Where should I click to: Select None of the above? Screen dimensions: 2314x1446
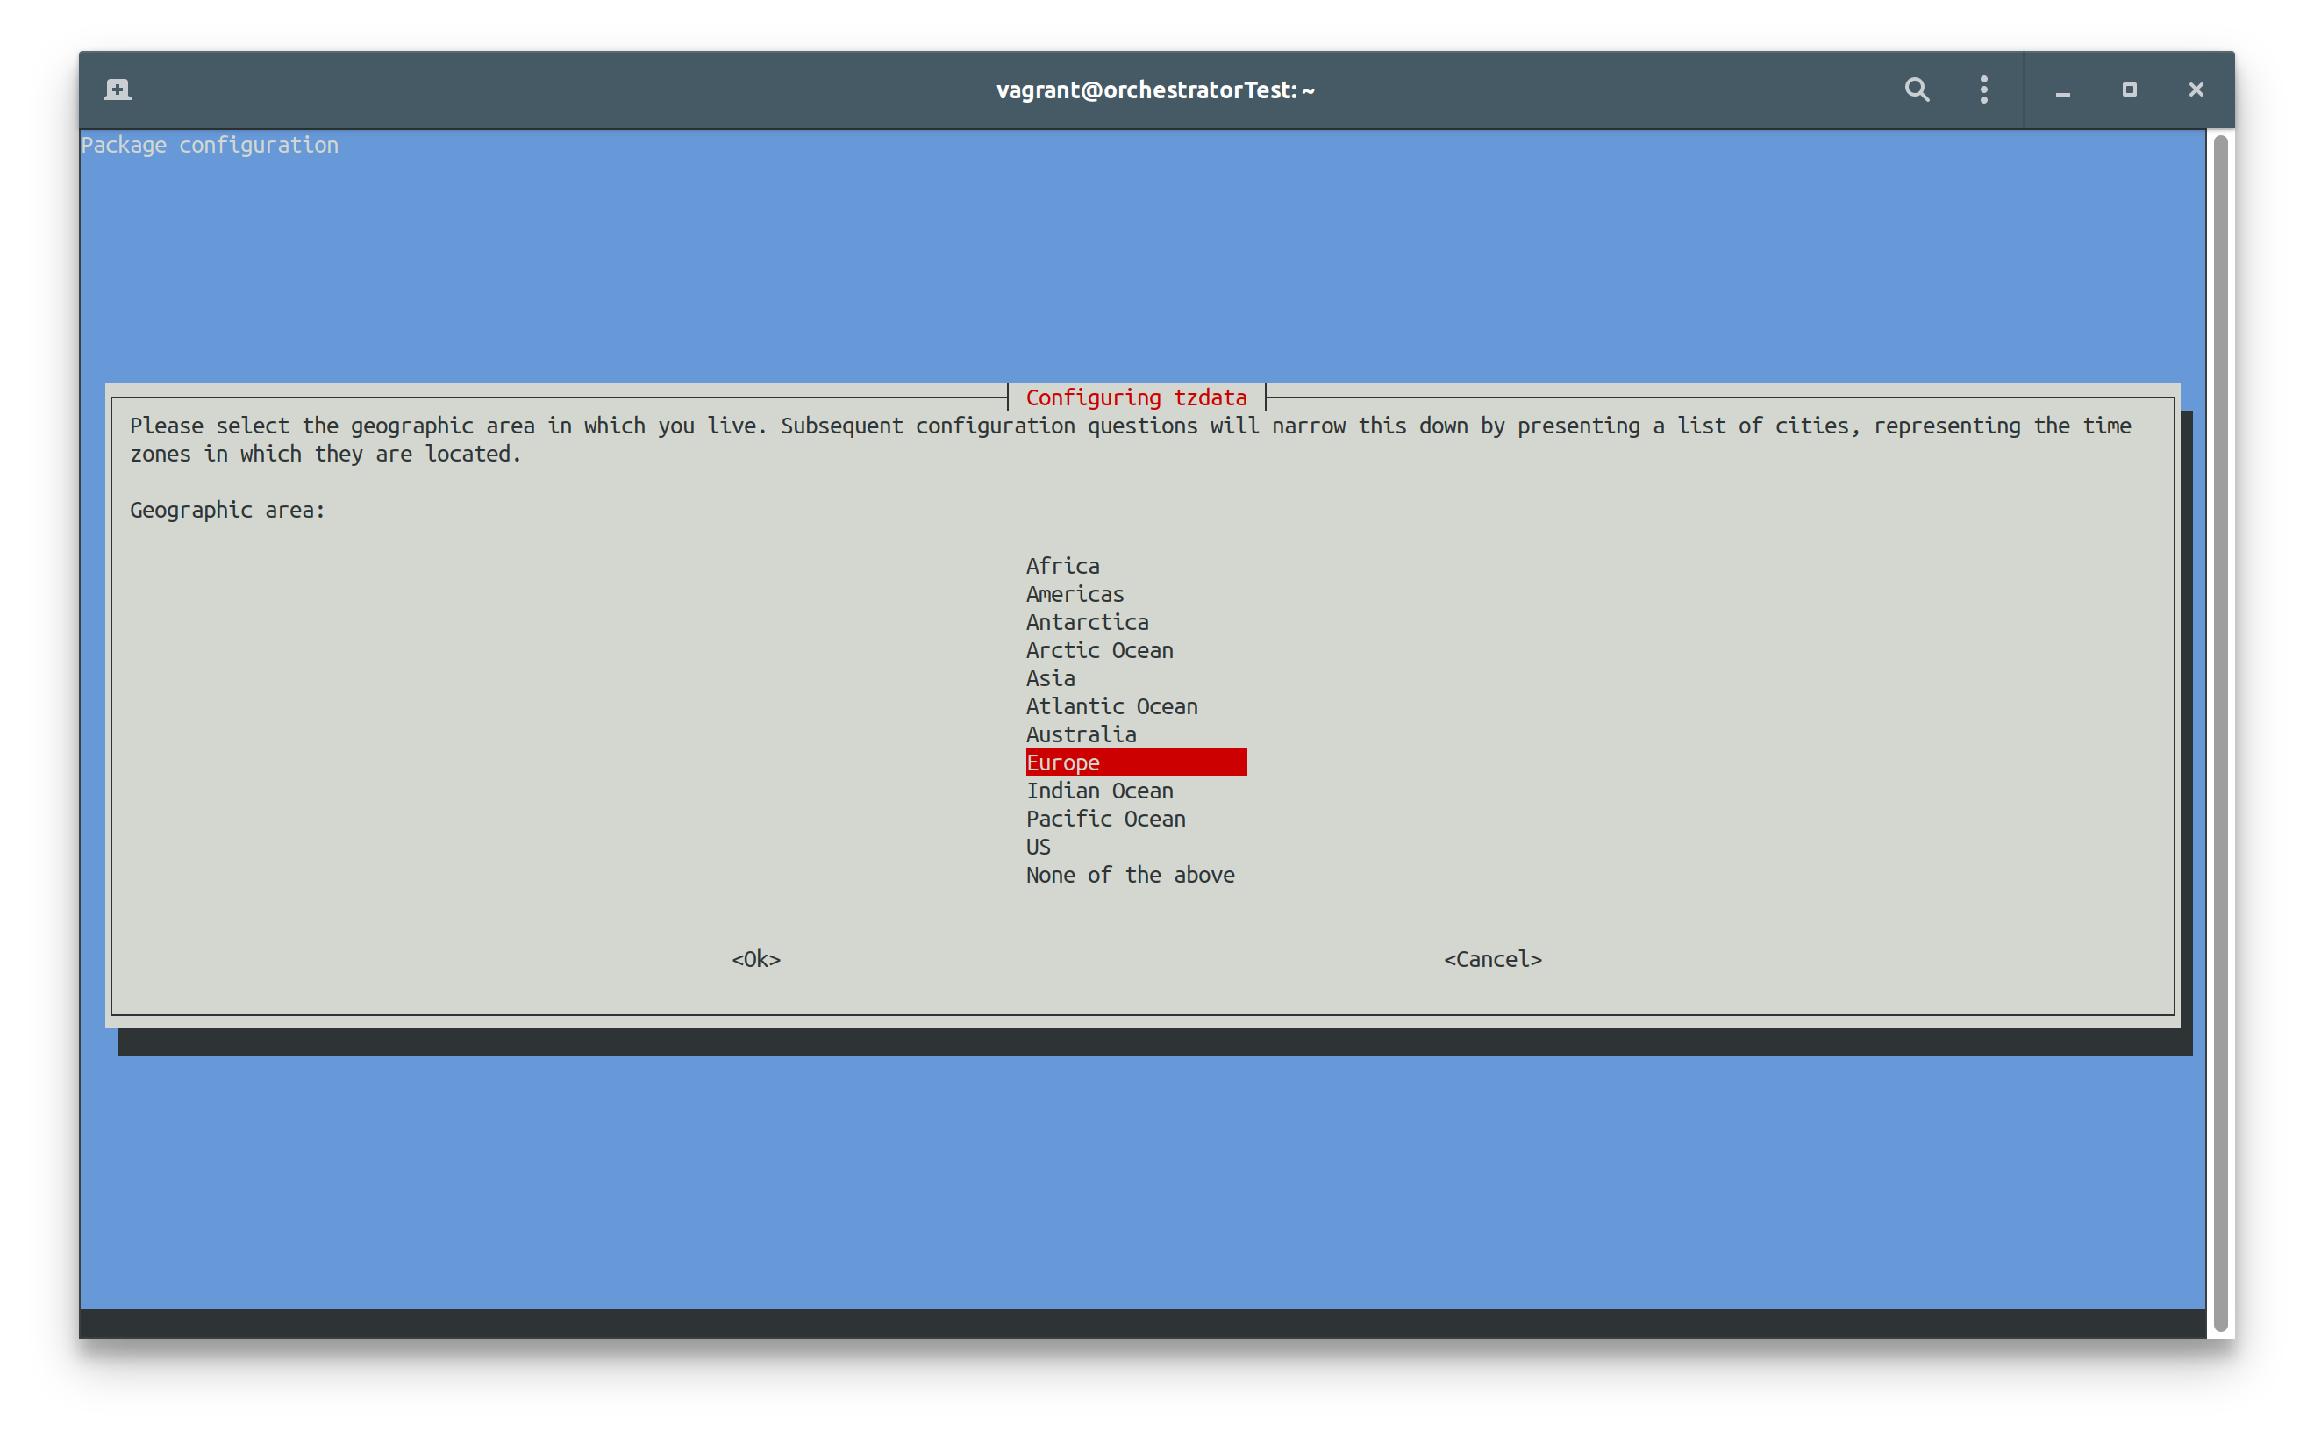pyautogui.click(x=1130, y=875)
